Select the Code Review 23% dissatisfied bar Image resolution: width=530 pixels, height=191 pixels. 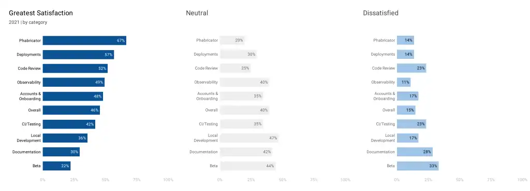(x=411, y=68)
